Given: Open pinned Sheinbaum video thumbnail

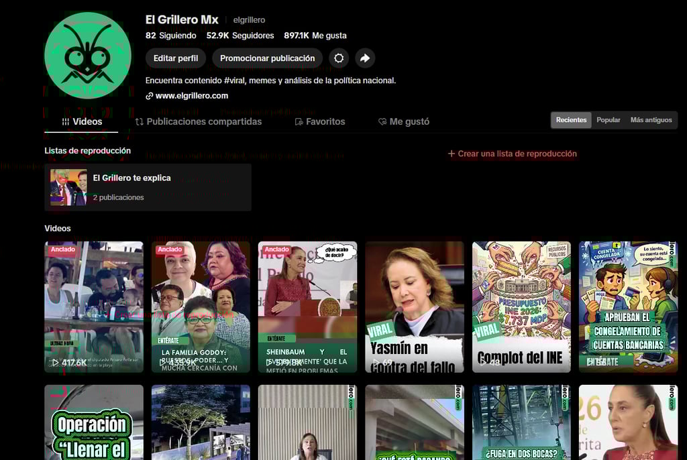Looking at the screenshot, I should (307, 306).
